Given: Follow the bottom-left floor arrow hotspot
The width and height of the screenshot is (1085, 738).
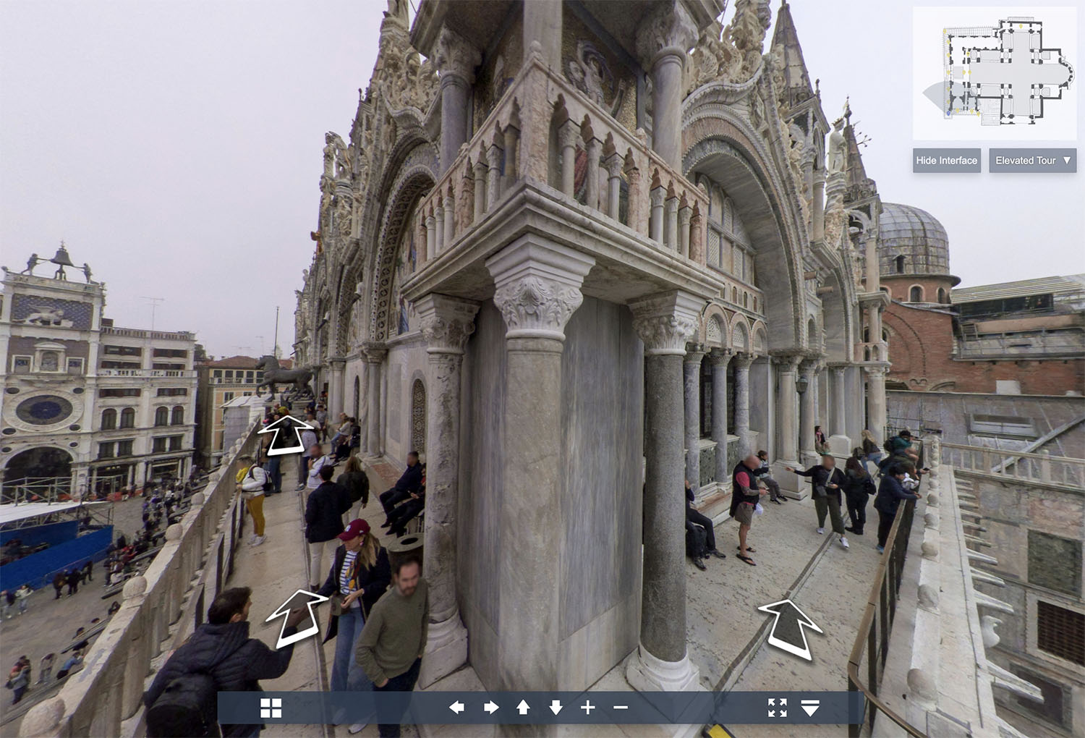Looking at the screenshot, I should pyautogui.click(x=295, y=617).
